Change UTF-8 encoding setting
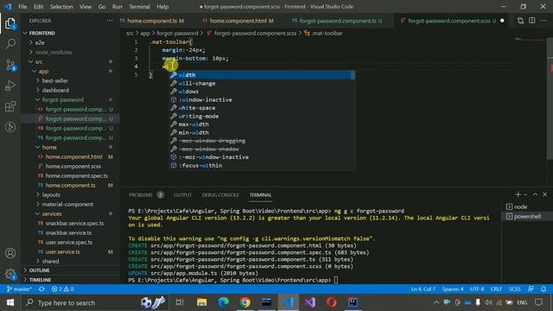Viewport: 553px width, 311px height. pos(477,289)
